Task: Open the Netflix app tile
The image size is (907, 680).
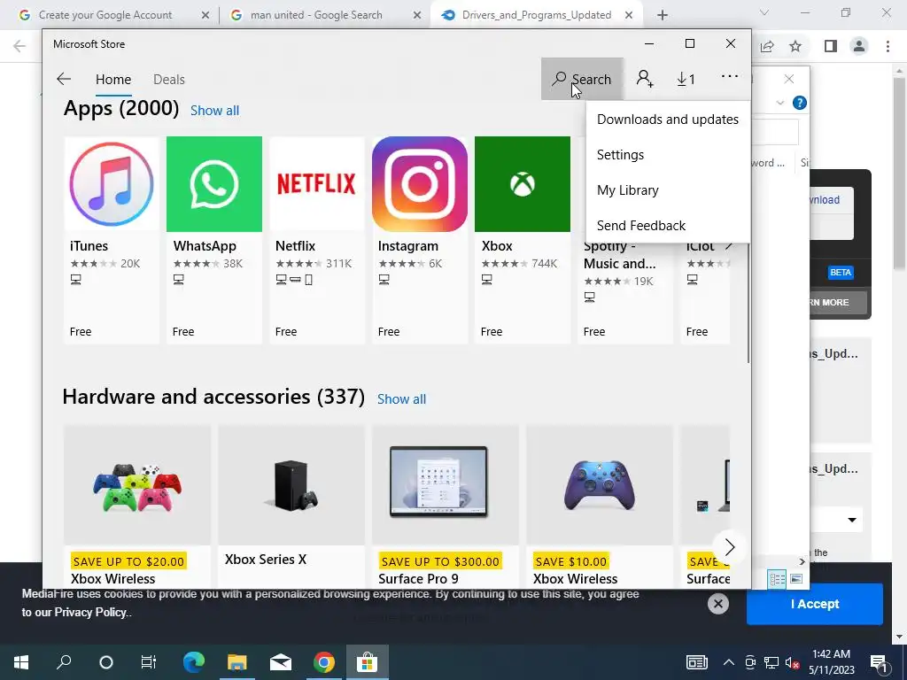Action: (x=317, y=240)
